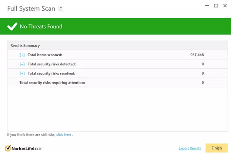231x154 pixels.
Task: Select the Total items scanned label
Action: [x=45, y=55]
